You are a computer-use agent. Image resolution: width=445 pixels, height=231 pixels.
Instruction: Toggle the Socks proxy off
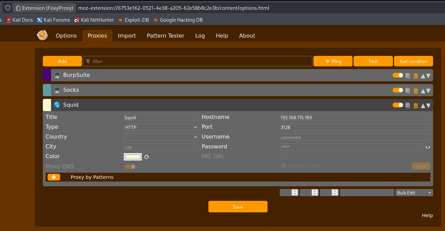tap(398, 90)
